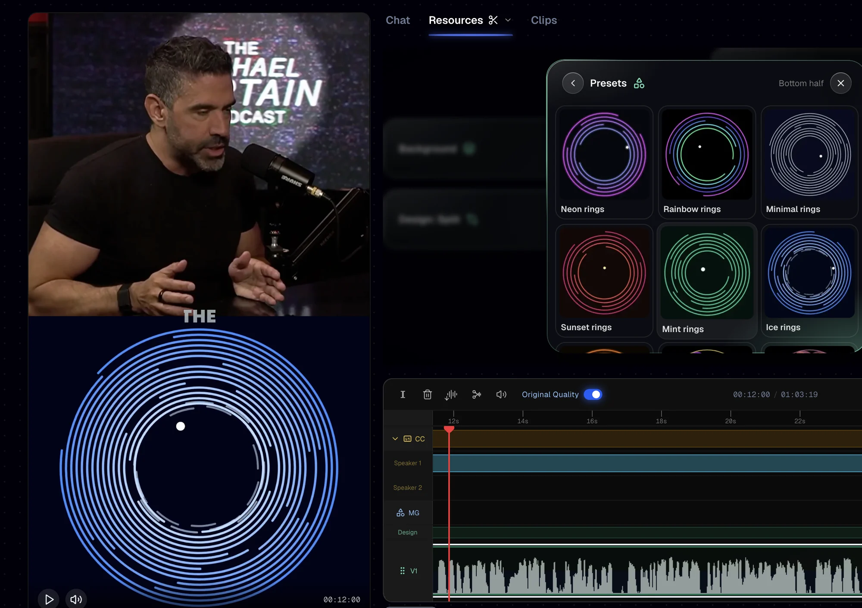This screenshot has width=862, height=608.
Task: Click the scissors icon beside Resources
Action: [493, 20]
